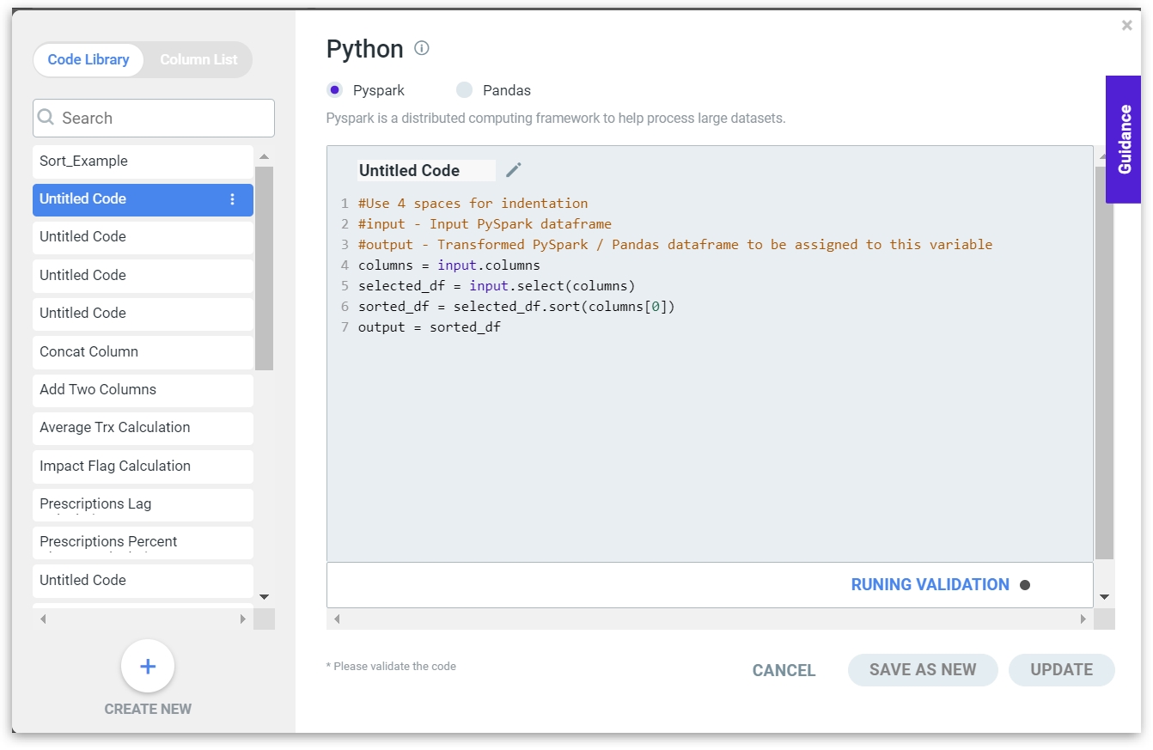Viewport: 1153px width, 750px height.
Task: Click the plus Create New button
Action: click(148, 667)
